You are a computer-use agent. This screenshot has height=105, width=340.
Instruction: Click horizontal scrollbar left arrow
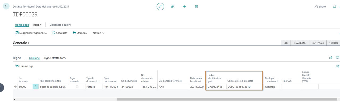tap(14, 99)
